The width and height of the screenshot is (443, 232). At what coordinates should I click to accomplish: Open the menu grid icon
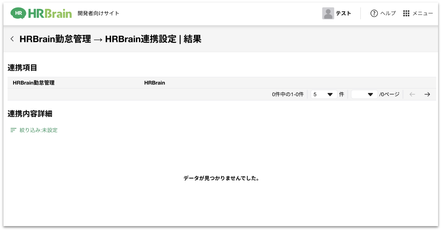(406, 13)
